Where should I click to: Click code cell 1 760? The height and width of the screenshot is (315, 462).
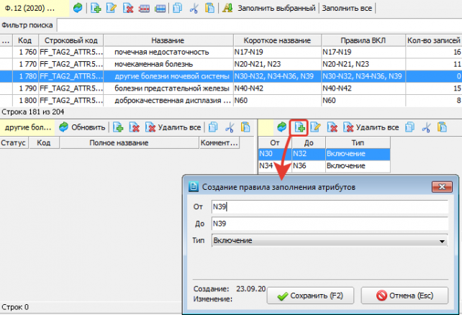point(26,52)
